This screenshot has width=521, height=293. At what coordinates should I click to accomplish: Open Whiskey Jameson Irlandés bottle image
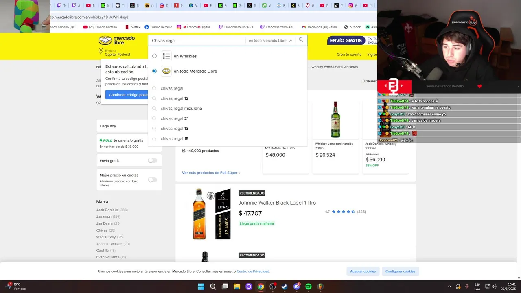[335, 120]
